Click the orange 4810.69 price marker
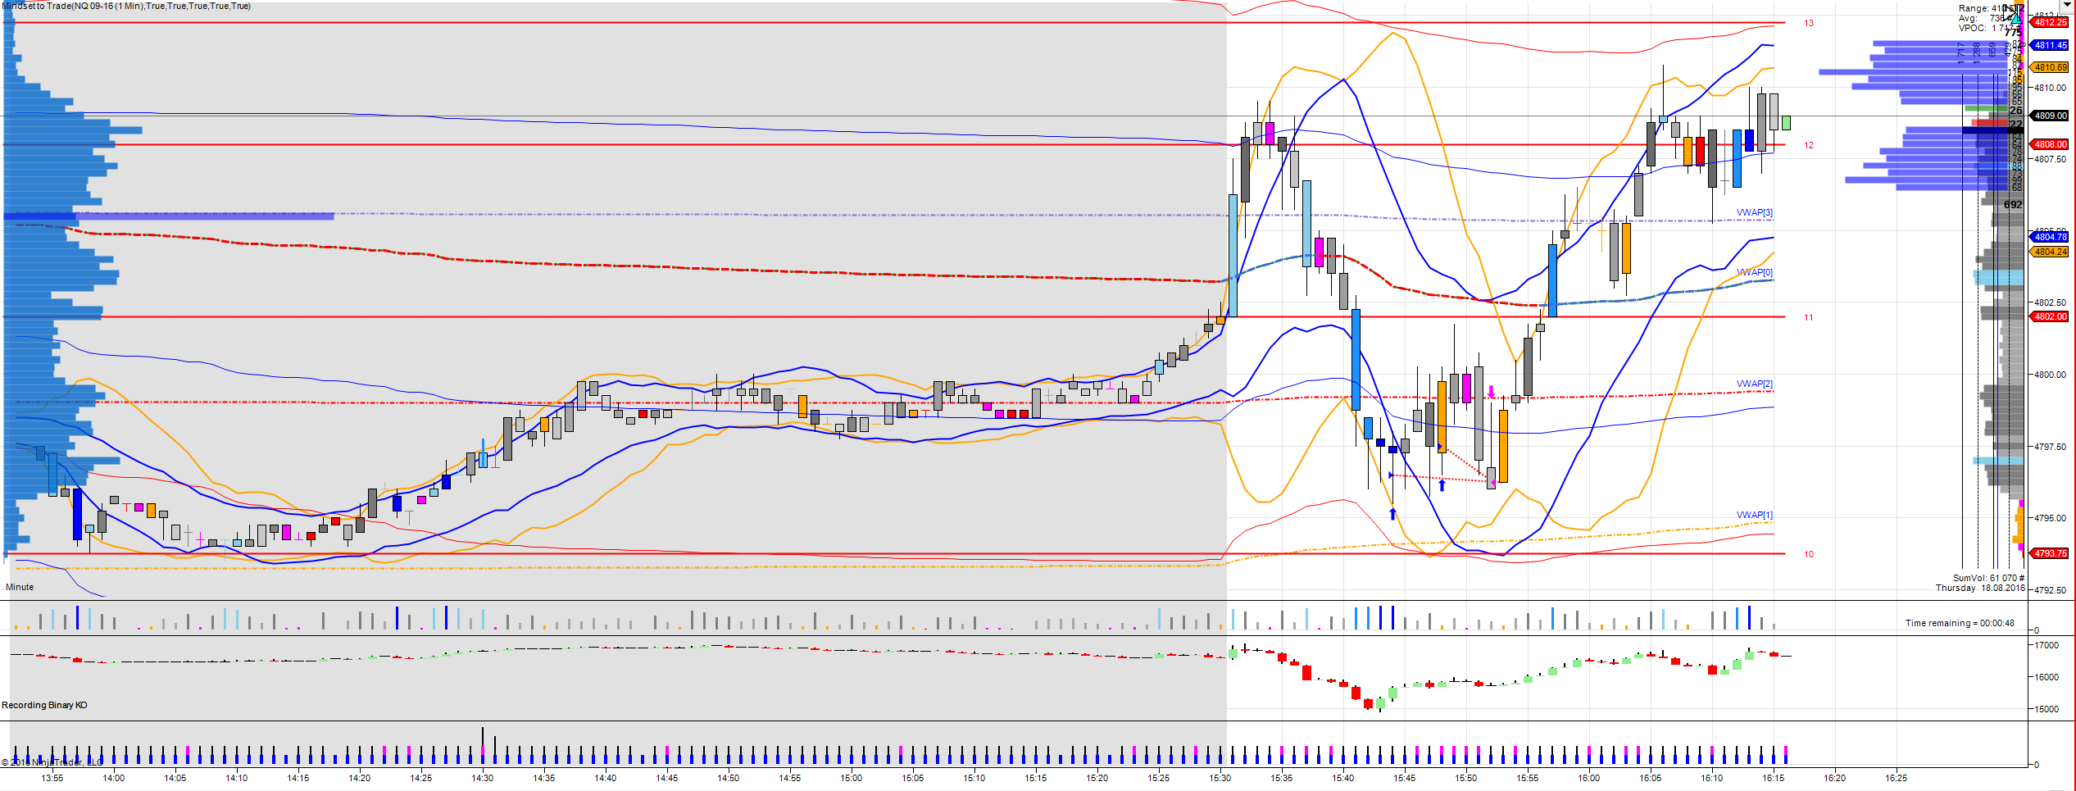The width and height of the screenshot is (2076, 791). pos(2050,67)
